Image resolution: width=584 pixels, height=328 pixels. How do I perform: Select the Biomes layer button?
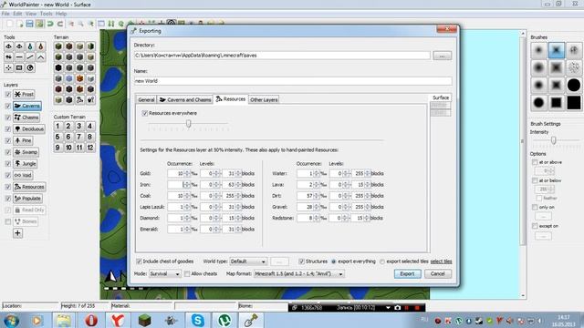click(x=26, y=221)
